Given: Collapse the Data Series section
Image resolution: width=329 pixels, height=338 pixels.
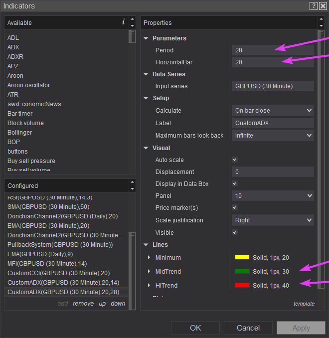Looking at the screenshot, I should point(146,74).
